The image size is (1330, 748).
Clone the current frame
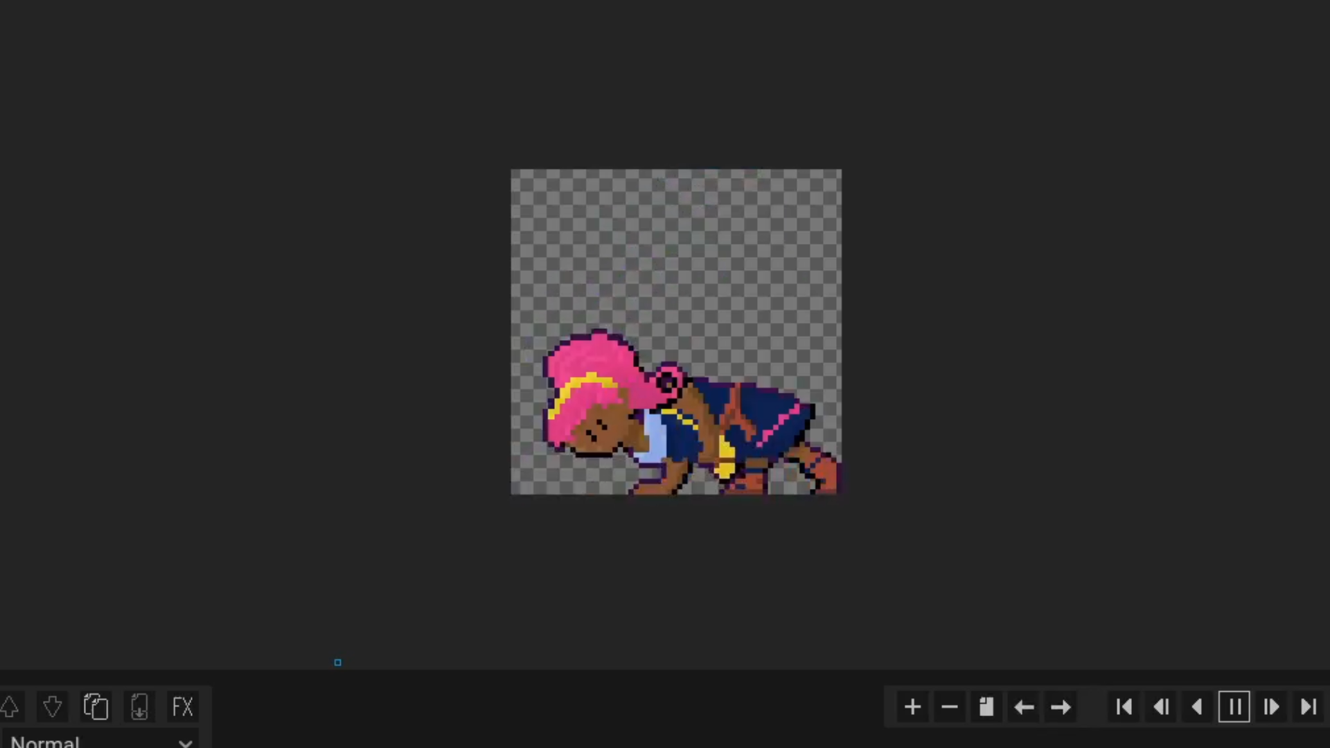(x=986, y=707)
